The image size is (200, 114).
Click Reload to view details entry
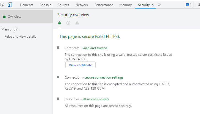tap(20, 37)
